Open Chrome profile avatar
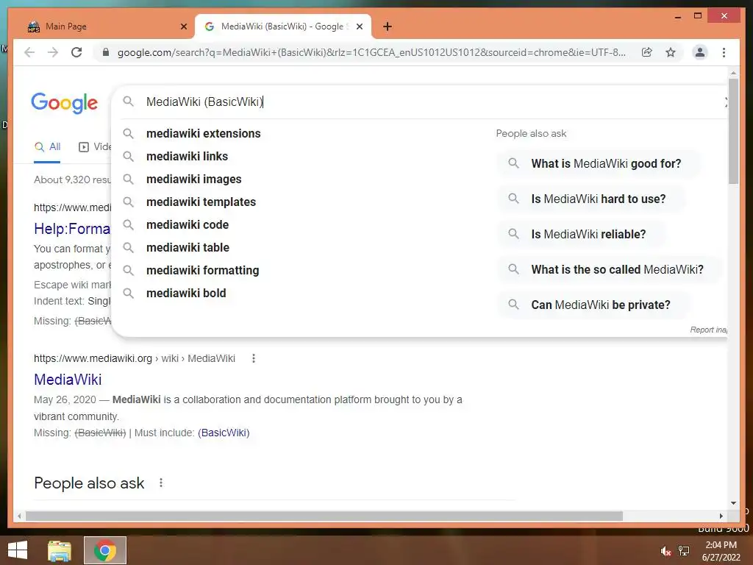The image size is (753, 565). pyautogui.click(x=700, y=52)
